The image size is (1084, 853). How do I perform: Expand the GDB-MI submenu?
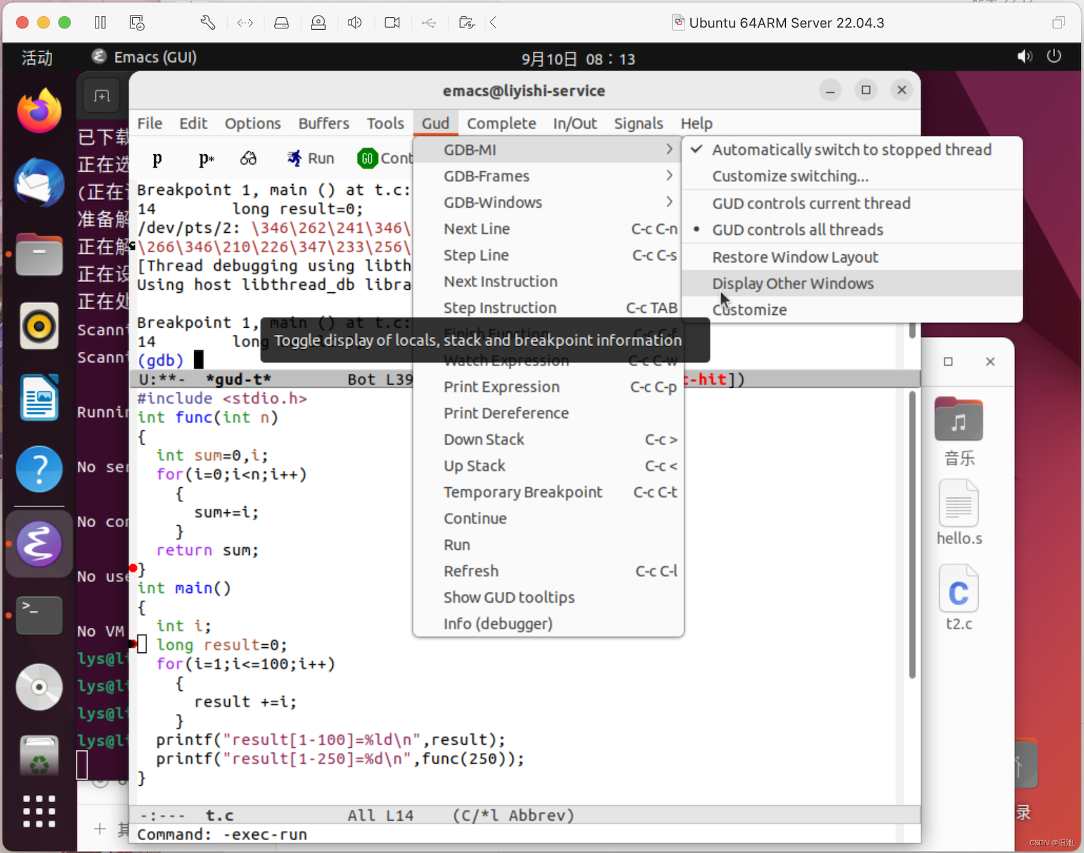[x=547, y=150]
